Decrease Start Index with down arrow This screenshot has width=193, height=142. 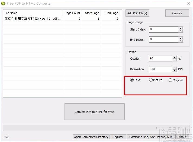click(181, 31)
